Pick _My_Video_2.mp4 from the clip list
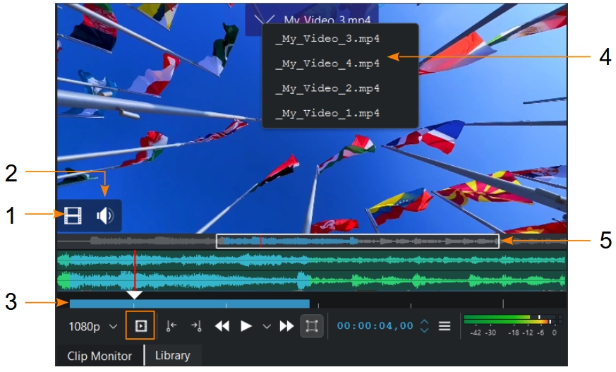This screenshot has height=372, width=616. 327,88
